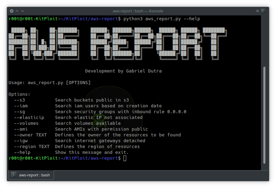This screenshot has height=188, width=276.
Task: Click the terminal icon in the tab
Action: 13,175
